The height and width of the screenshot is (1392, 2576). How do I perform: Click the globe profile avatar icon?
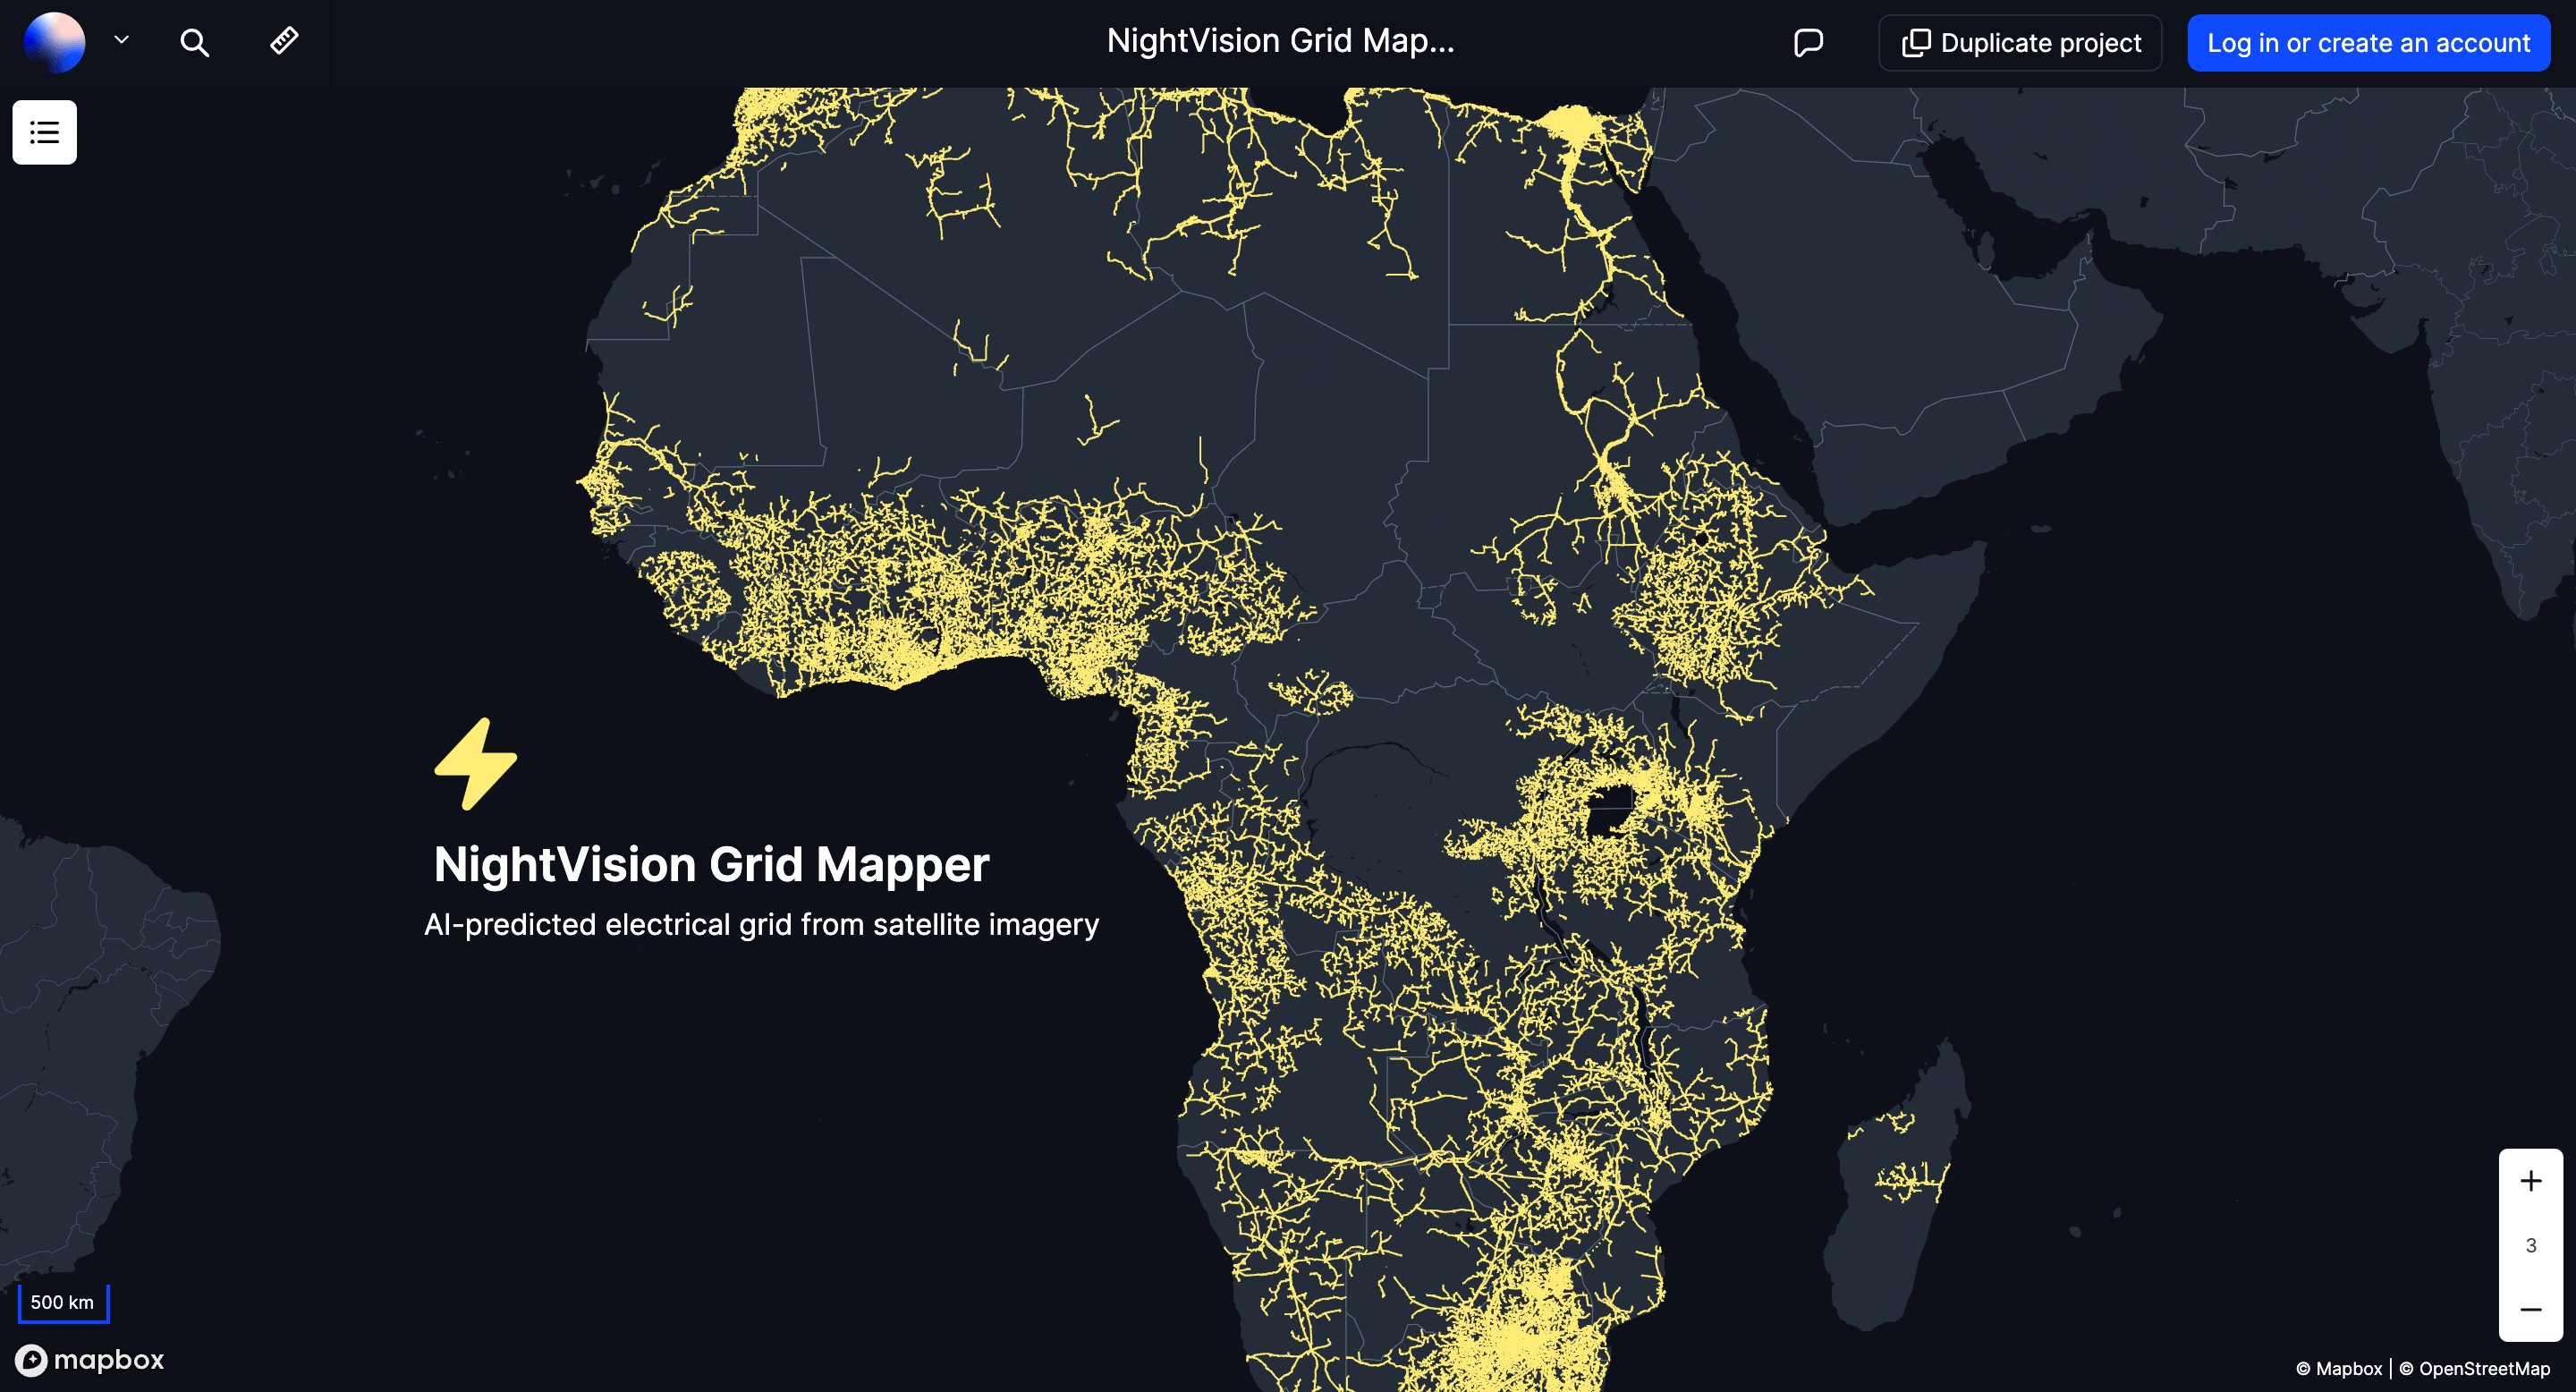pos(54,42)
